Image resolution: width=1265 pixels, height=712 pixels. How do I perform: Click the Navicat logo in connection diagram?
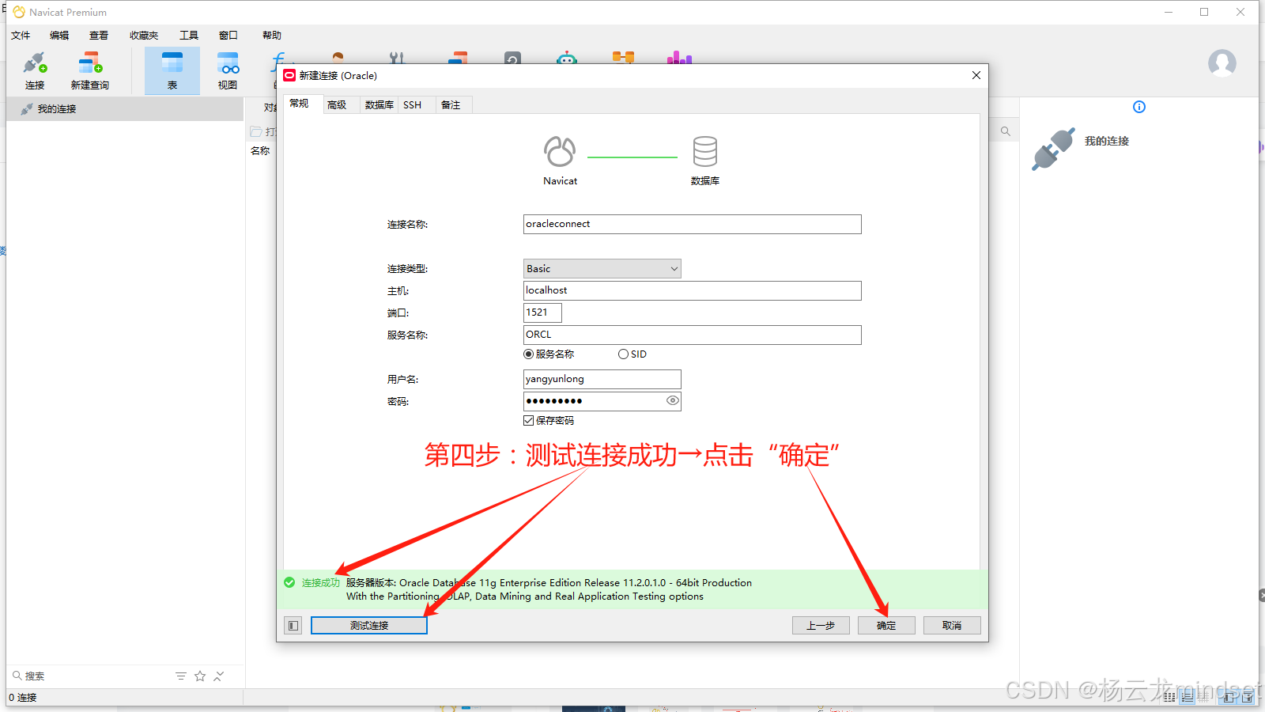(x=560, y=151)
